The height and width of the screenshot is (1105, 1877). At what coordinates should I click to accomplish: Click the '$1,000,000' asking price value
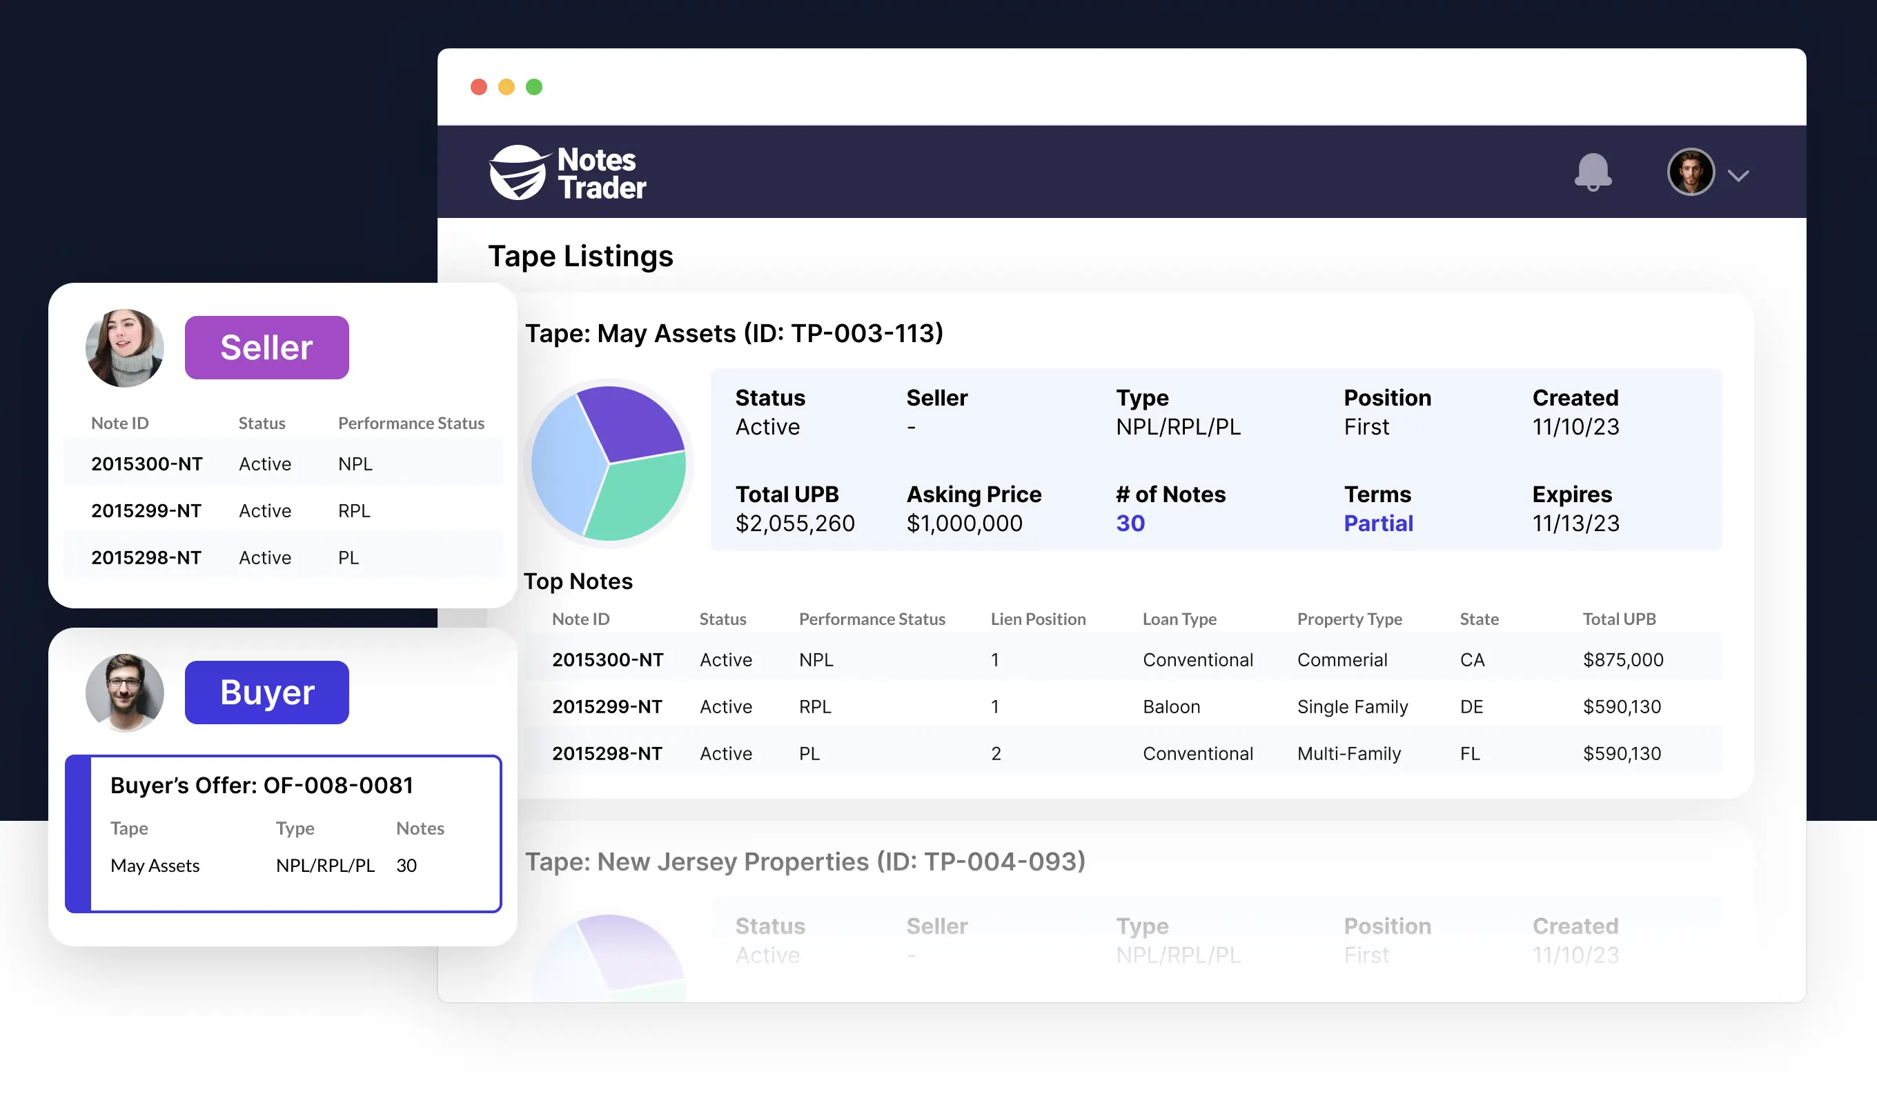pyautogui.click(x=964, y=524)
